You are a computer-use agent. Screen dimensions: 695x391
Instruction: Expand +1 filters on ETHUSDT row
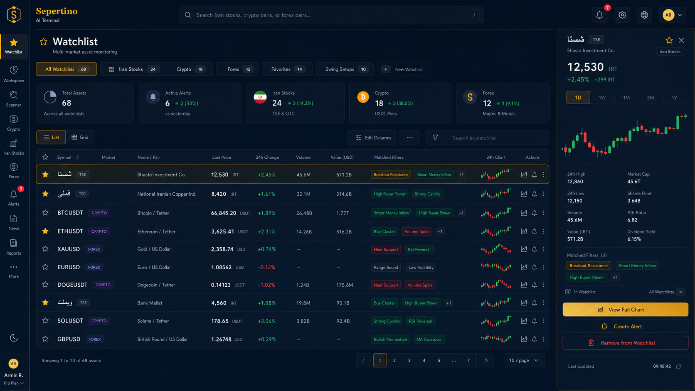tap(440, 231)
